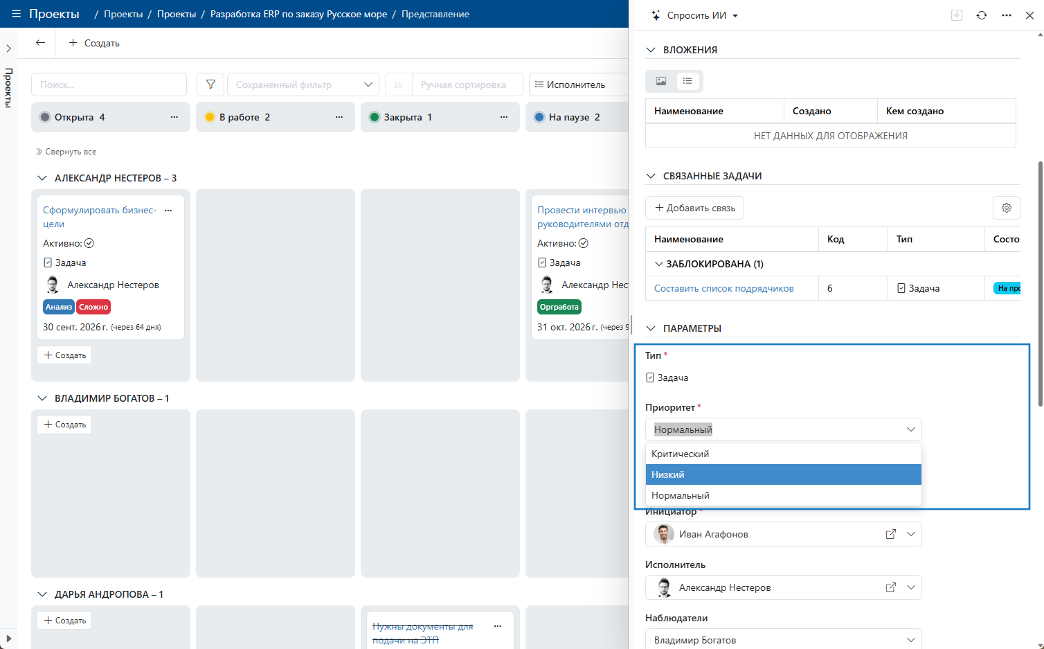Select Критический priority option
The image size is (1044, 649).
click(x=784, y=454)
